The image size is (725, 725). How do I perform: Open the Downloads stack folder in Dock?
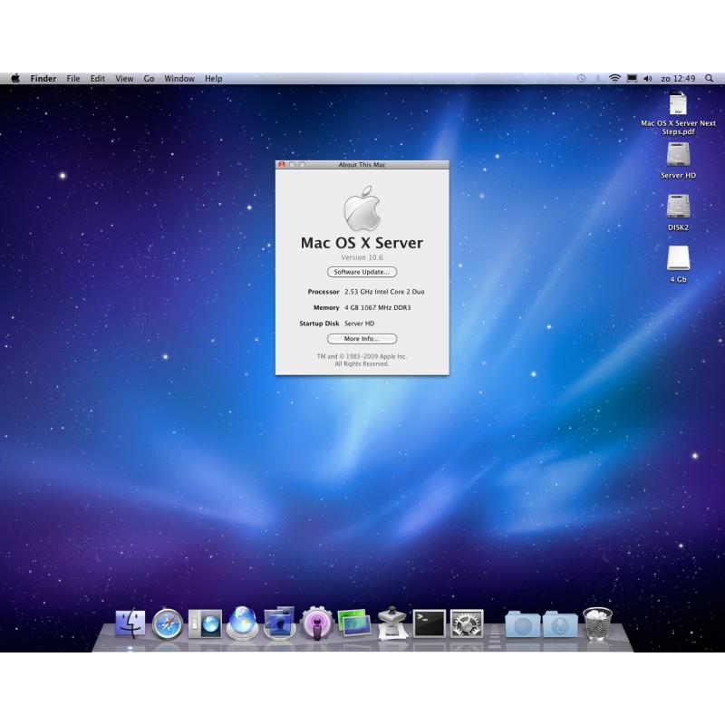point(560,624)
